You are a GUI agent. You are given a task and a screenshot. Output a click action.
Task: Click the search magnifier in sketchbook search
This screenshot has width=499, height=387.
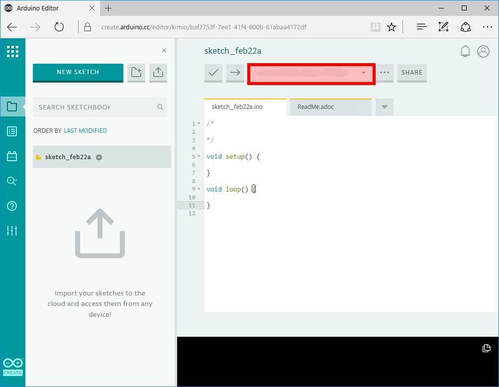160,107
